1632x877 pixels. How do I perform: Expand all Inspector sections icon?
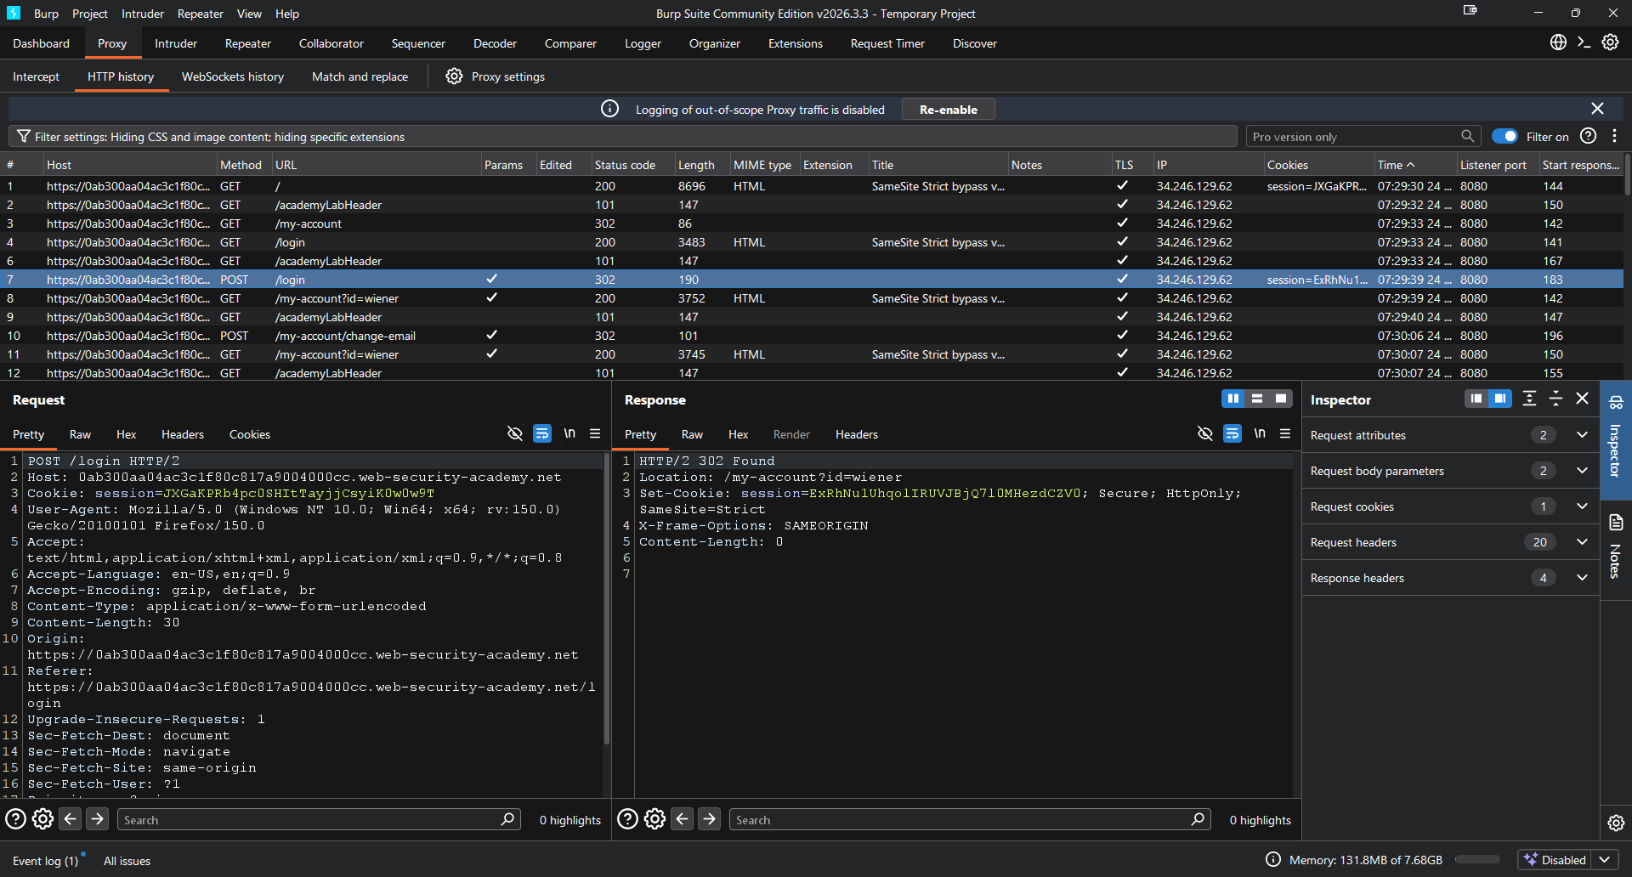[x=1530, y=399]
